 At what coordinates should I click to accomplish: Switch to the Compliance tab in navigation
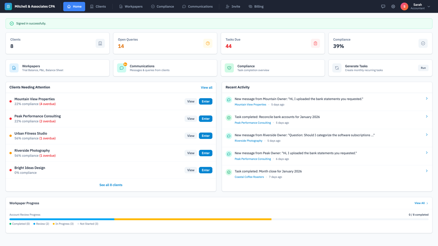162,6
